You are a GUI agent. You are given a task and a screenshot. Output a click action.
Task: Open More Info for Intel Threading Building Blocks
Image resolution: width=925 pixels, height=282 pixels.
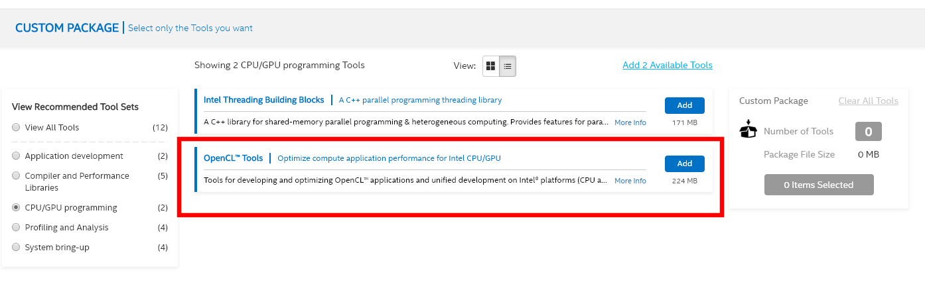coord(630,122)
